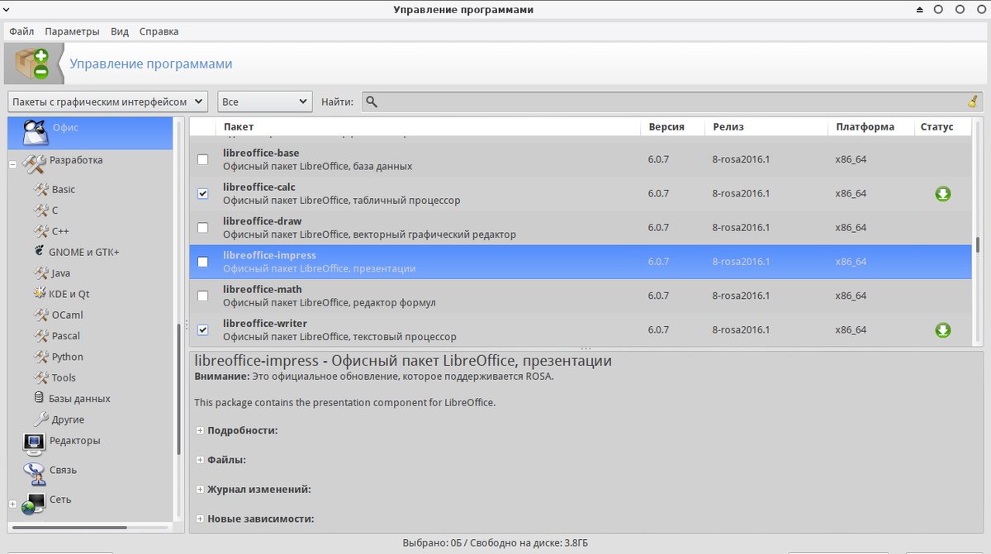Click the Pascal tools icon
Image resolution: width=991 pixels, height=554 pixels.
40,336
